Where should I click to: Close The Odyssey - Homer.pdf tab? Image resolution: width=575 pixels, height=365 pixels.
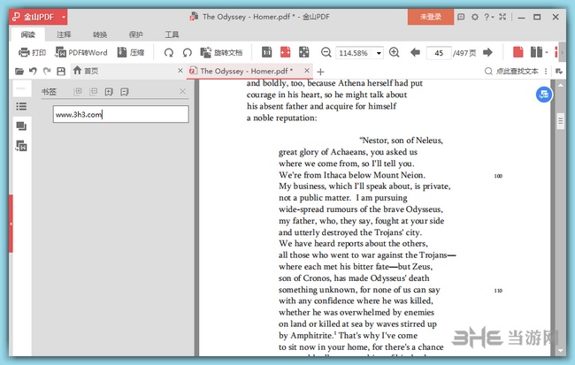(307, 71)
